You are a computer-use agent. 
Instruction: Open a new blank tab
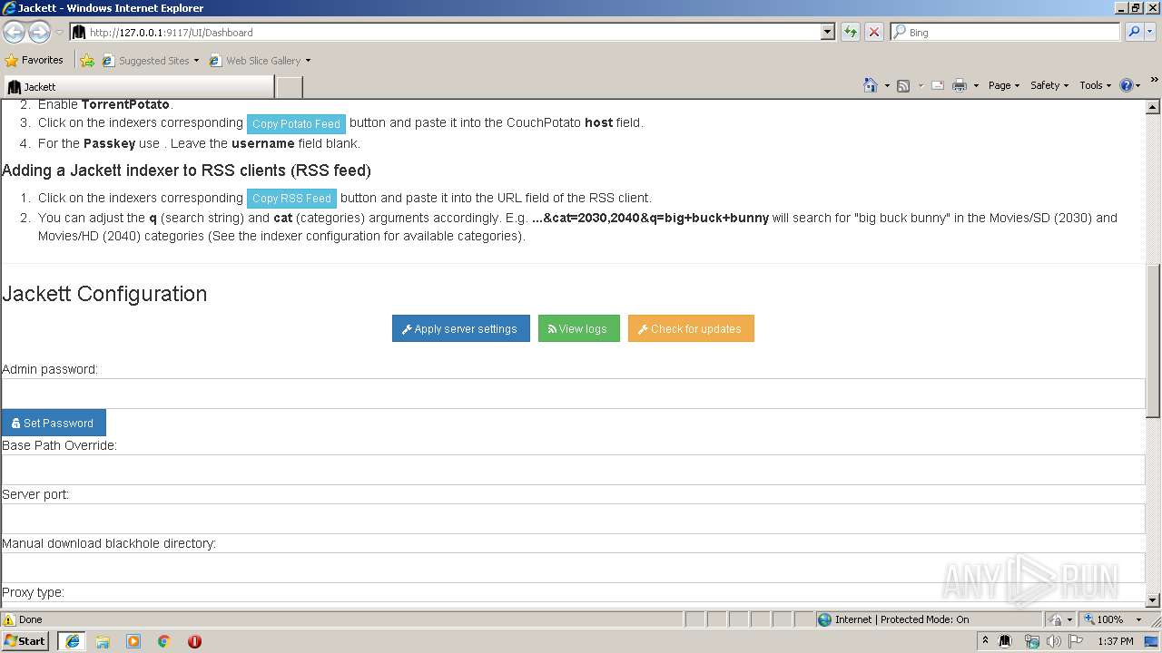coord(289,86)
